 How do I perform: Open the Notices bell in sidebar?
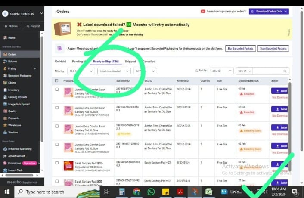[x=6, y=26]
